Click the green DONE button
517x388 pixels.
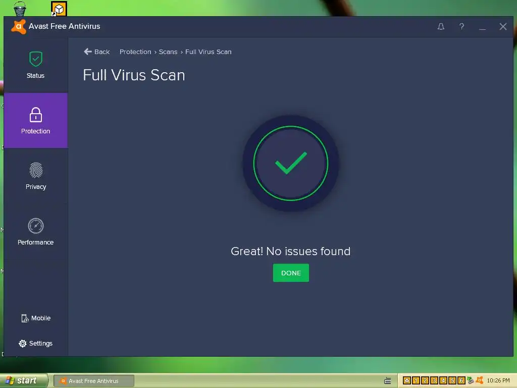point(291,273)
